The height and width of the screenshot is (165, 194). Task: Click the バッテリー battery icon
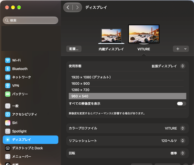tap(8, 94)
